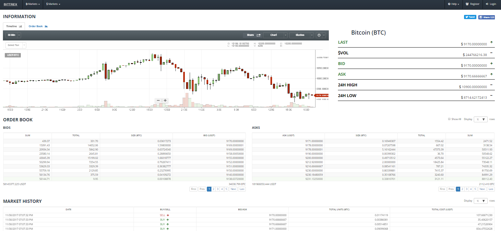The image size is (501, 231).
Task: Open the 30 Min interval dropdown
Action: pos(13,35)
